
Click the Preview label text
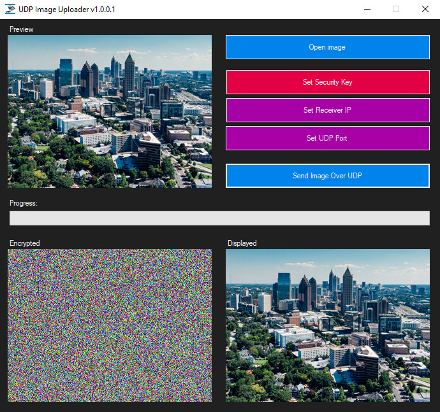[x=22, y=29]
